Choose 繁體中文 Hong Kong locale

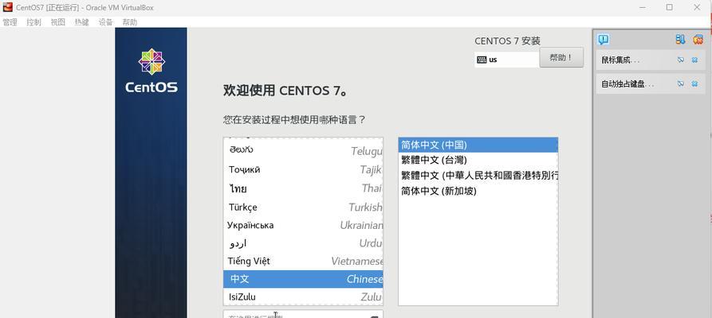point(478,176)
